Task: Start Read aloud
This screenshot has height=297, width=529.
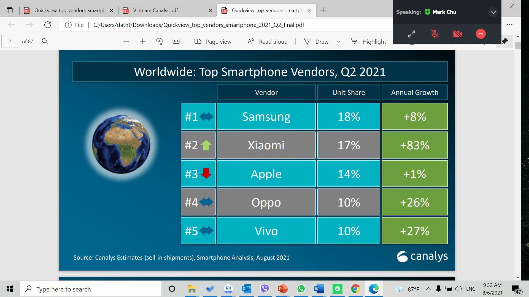Action: [x=267, y=42]
